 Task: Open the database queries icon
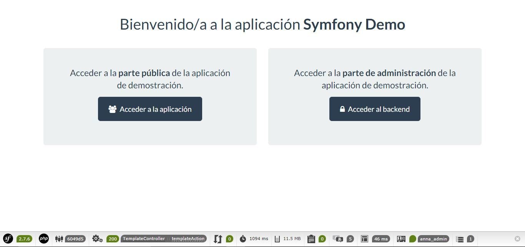tap(460, 239)
